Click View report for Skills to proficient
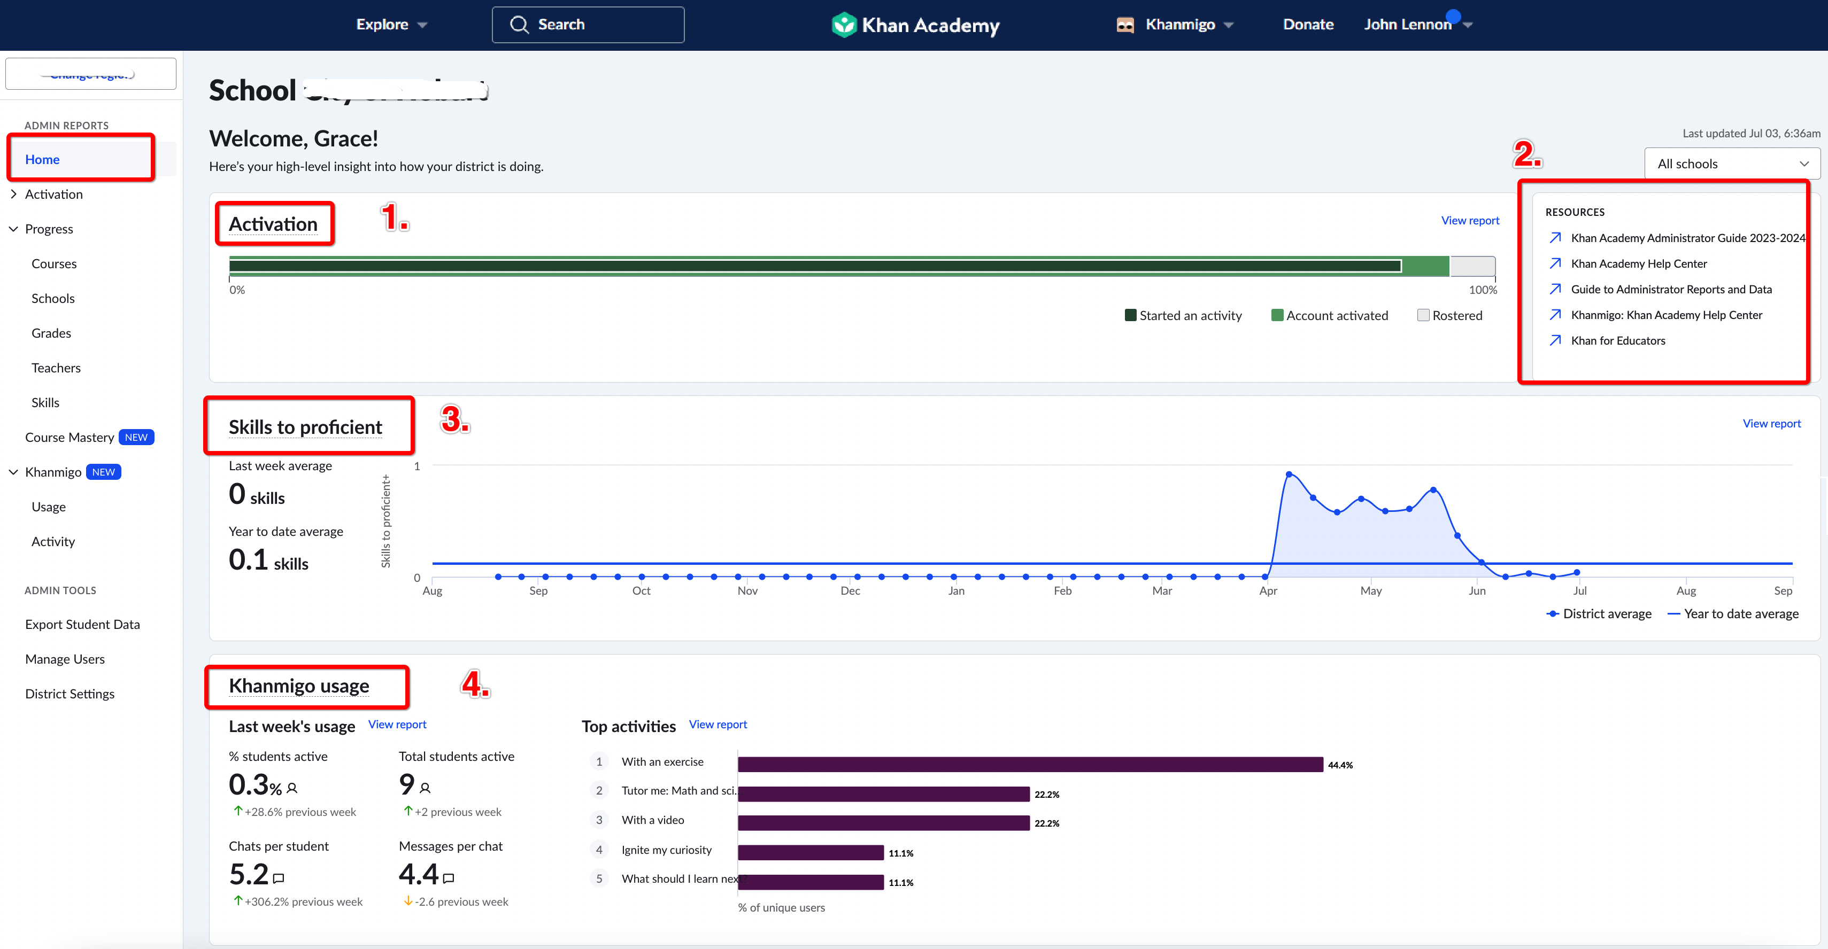Screen dimensions: 1828x949 click(x=1771, y=423)
